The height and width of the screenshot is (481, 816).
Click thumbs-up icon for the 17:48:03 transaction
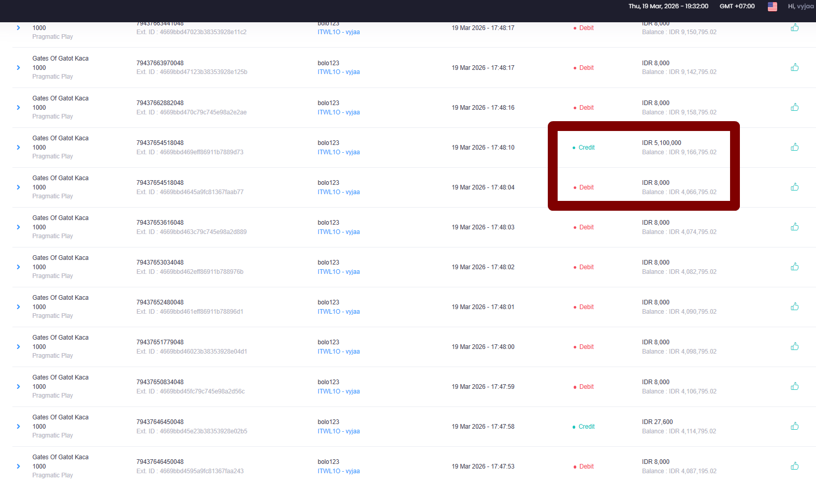(x=795, y=227)
